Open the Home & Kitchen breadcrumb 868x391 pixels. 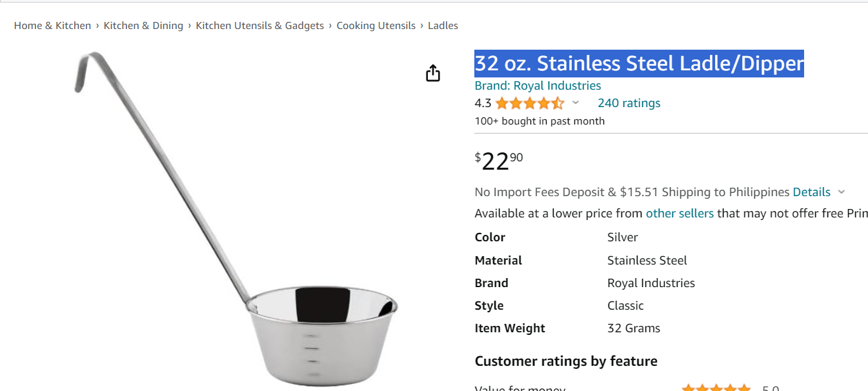[x=52, y=26]
